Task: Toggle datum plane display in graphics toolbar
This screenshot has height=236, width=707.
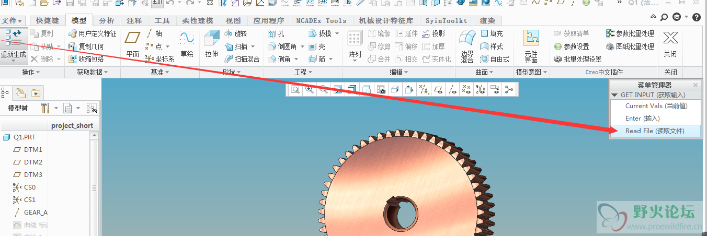Action: coord(438,90)
